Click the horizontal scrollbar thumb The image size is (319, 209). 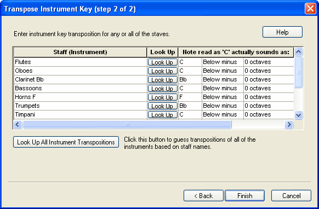tap(127, 124)
